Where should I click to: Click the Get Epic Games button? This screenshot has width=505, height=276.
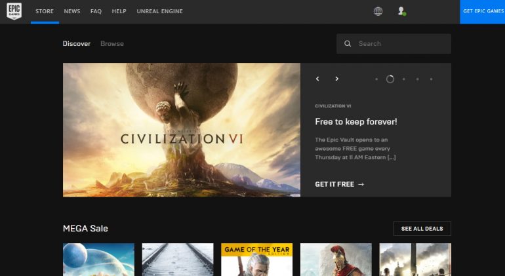(x=483, y=12)
